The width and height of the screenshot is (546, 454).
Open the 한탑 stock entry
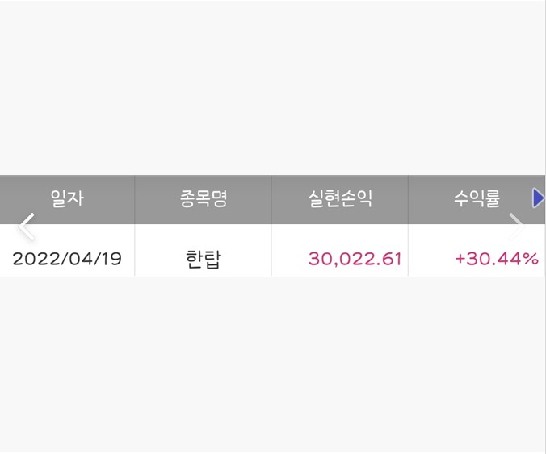pos(203,260)
